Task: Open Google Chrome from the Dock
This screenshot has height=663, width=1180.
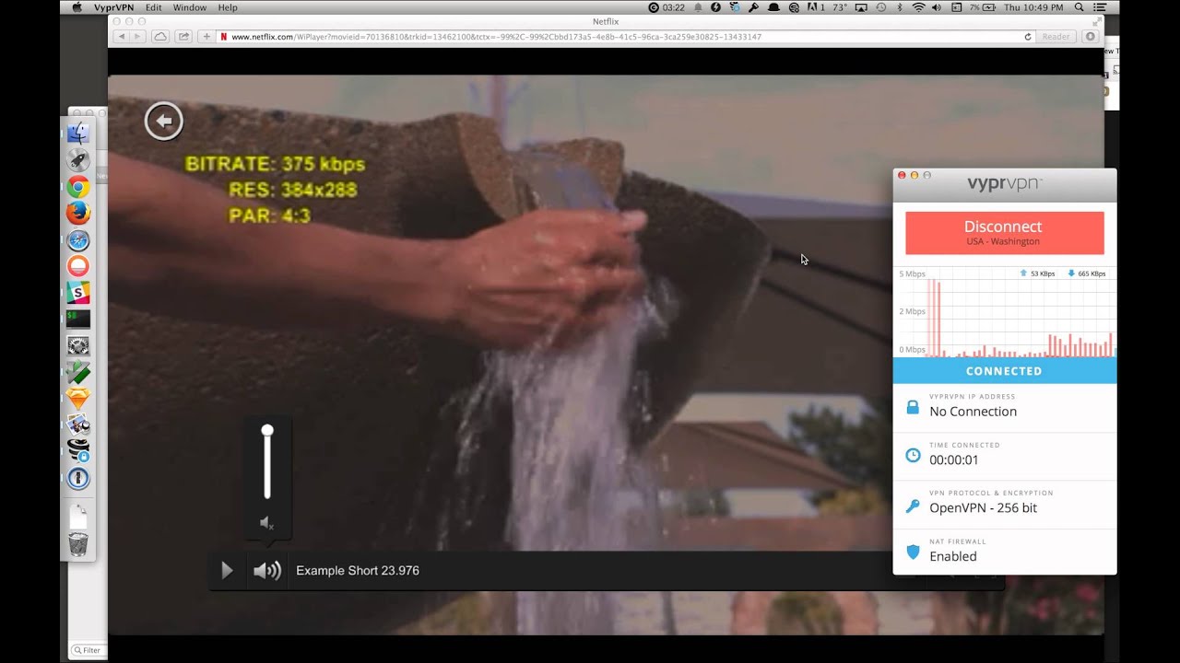Action: coord(78,187)
